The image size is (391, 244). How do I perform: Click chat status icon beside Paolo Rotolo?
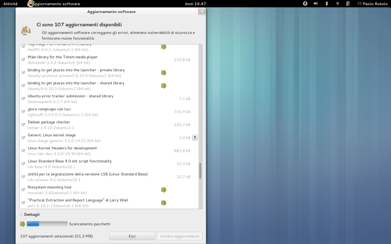(x=360, y=4)
